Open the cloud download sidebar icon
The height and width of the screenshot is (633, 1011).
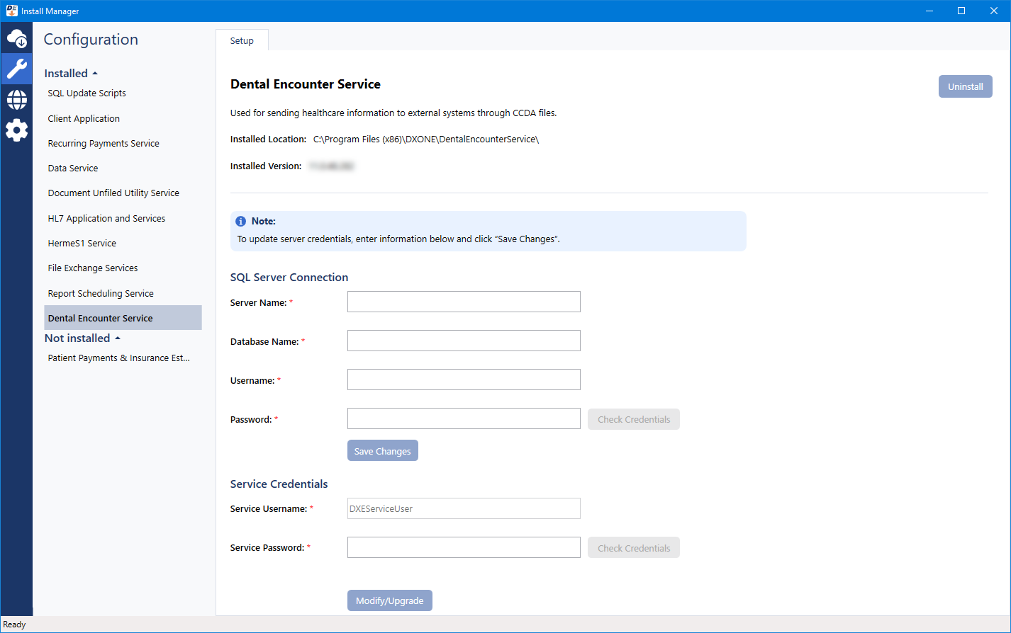[16, 38]
